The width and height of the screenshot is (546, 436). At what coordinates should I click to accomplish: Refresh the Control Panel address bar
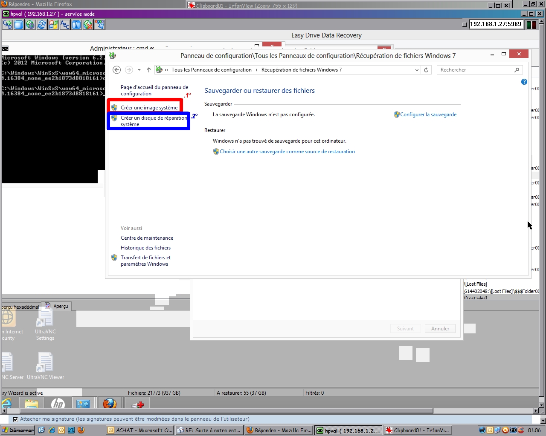[x=426, y=70]
